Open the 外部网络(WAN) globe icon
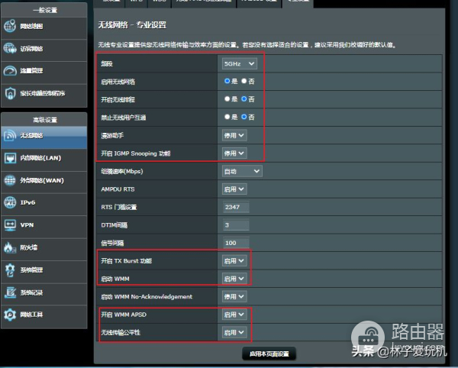The image size is (458, 368). pos(11,180)
